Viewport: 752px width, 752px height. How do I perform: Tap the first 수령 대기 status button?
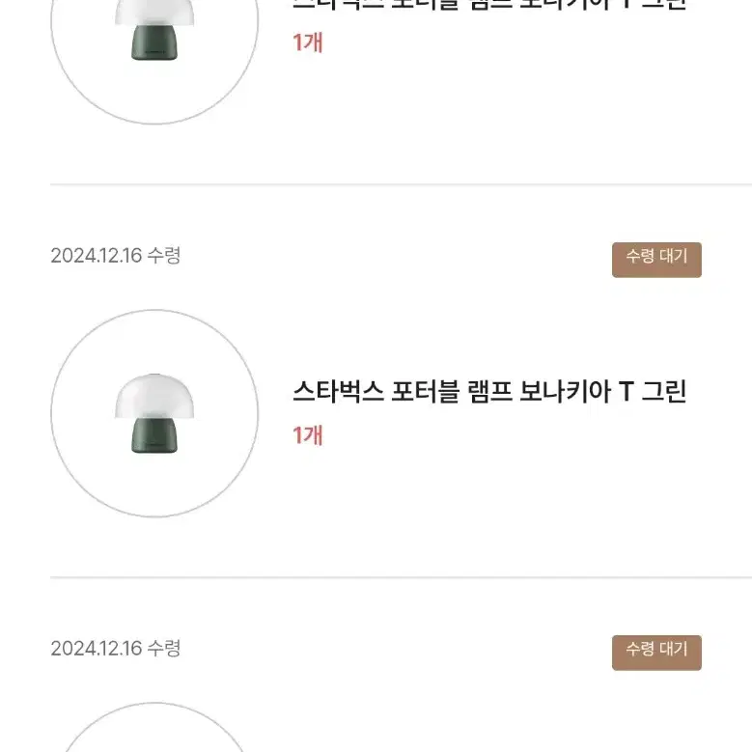(656, 260)
